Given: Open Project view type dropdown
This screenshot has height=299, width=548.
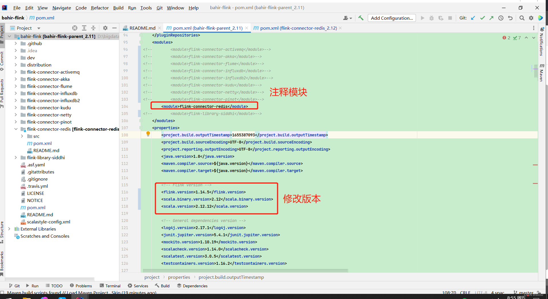Looking at the screenshot, I should click(x=39, y=28).
